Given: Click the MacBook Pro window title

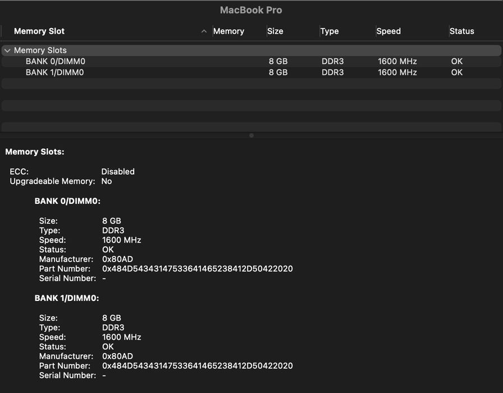Looking at the screenshot, I should click(251, 10).
